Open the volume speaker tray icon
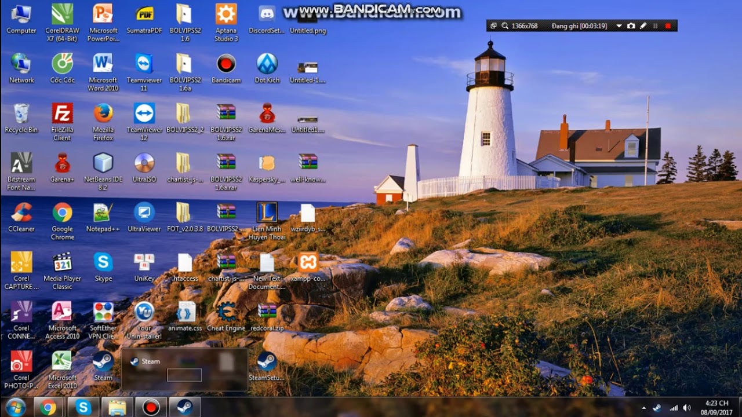The image size is (742, 417). coord(687,408)
